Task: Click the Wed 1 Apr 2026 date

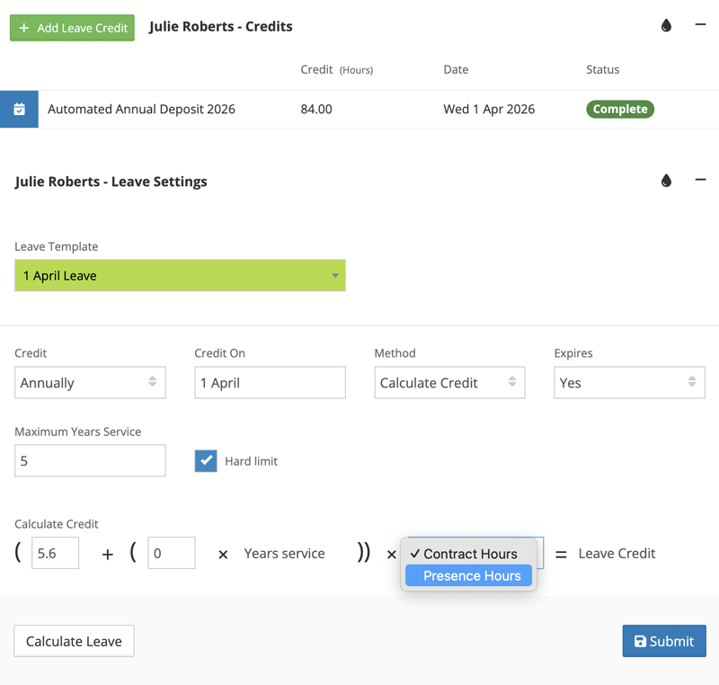Action: tap(489, 109)
